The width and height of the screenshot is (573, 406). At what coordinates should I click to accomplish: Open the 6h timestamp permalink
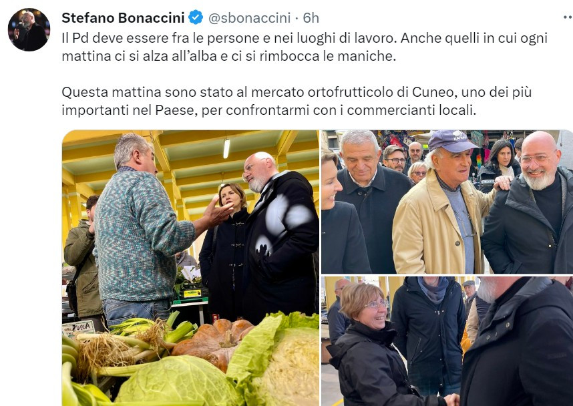[311, 17]
